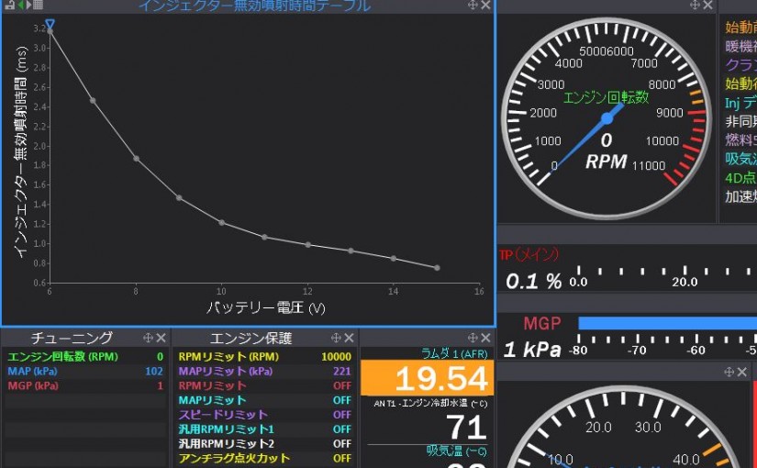Click the orange lambda 19.54 AFR value
This screenshot has width=757, height=468.
pyautogui.click(x=427, y=378)
